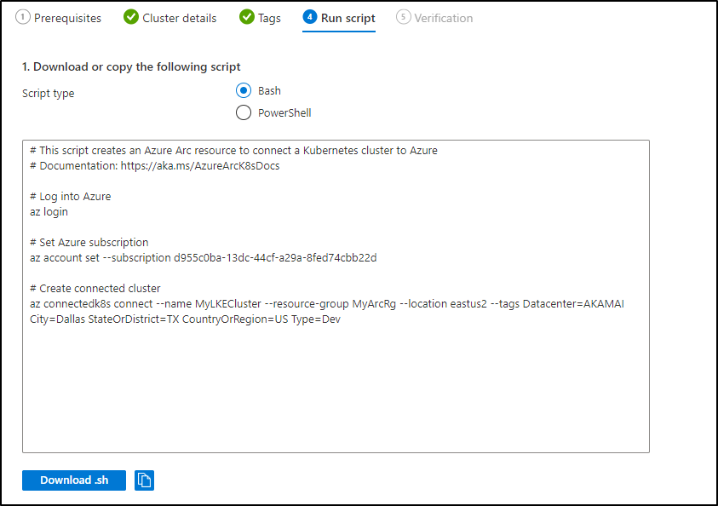
Task: Click the green checkmark beside Cluster details
Action: pyautogui.click(x=131, y=17)
